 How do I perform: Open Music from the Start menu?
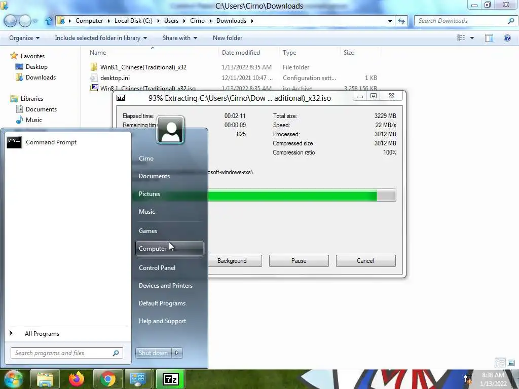[169, 212]
